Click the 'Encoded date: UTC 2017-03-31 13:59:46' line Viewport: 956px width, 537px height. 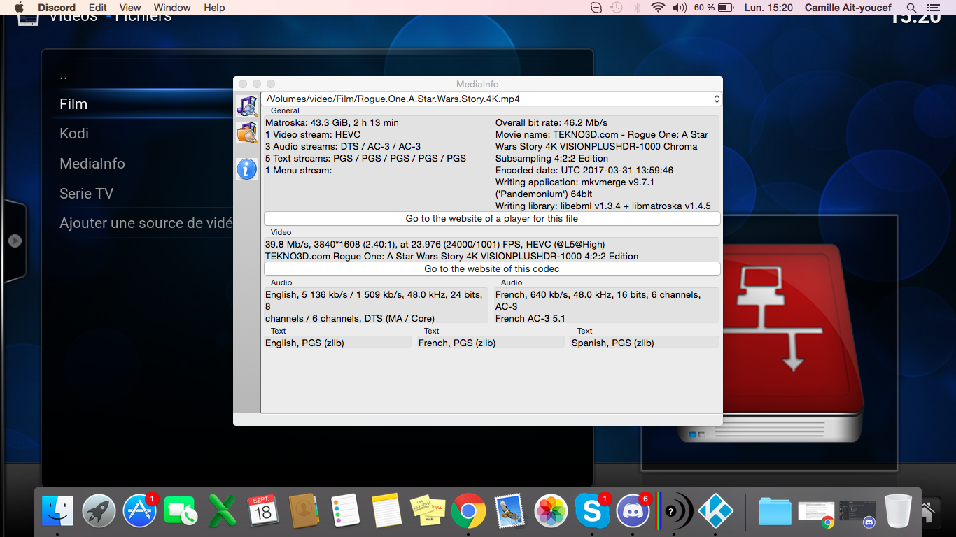(x=584, y=170)
